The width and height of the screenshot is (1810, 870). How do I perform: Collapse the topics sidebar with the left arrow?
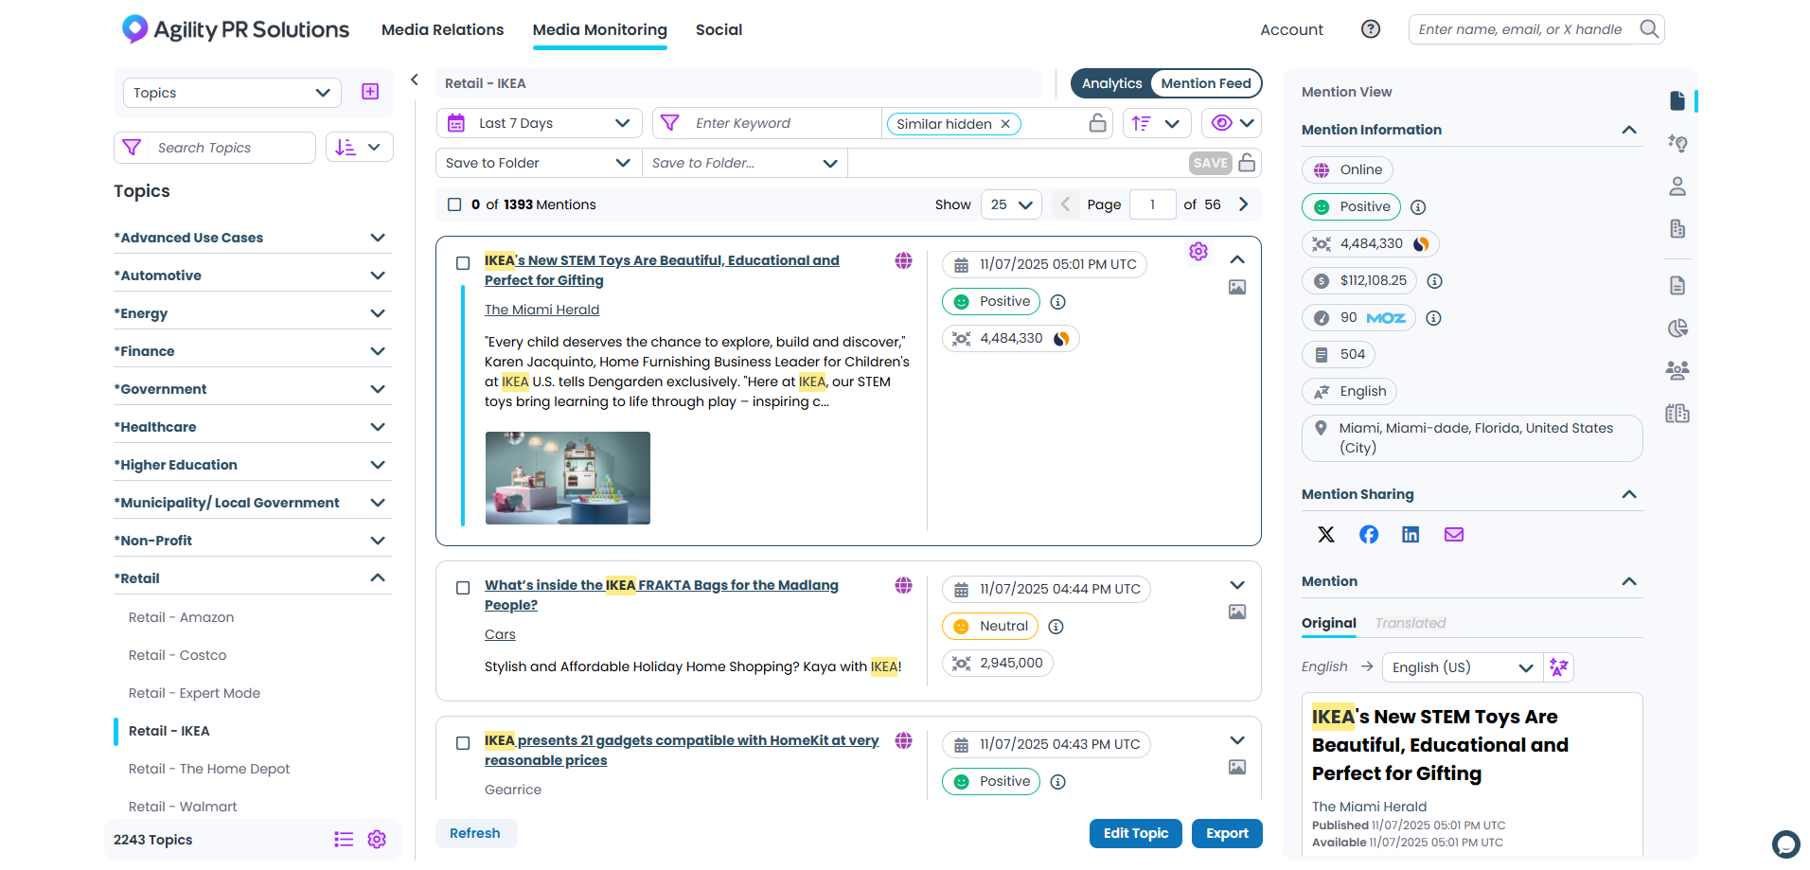click(x=415, y=80)
